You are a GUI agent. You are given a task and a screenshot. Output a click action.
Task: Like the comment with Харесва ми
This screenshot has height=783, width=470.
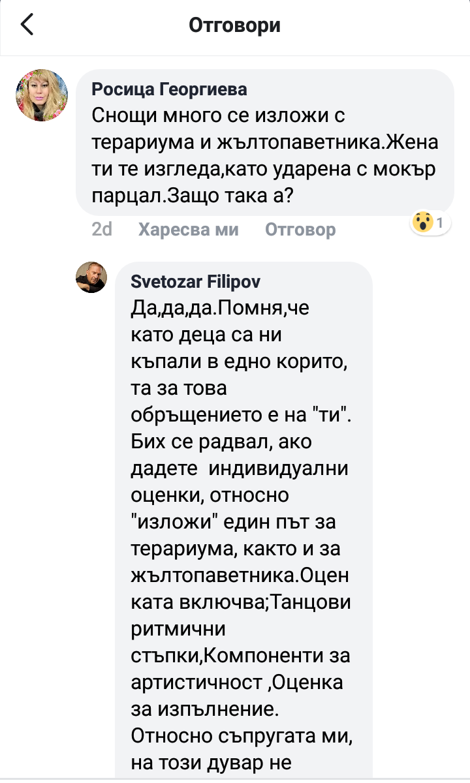pos(189,230)
